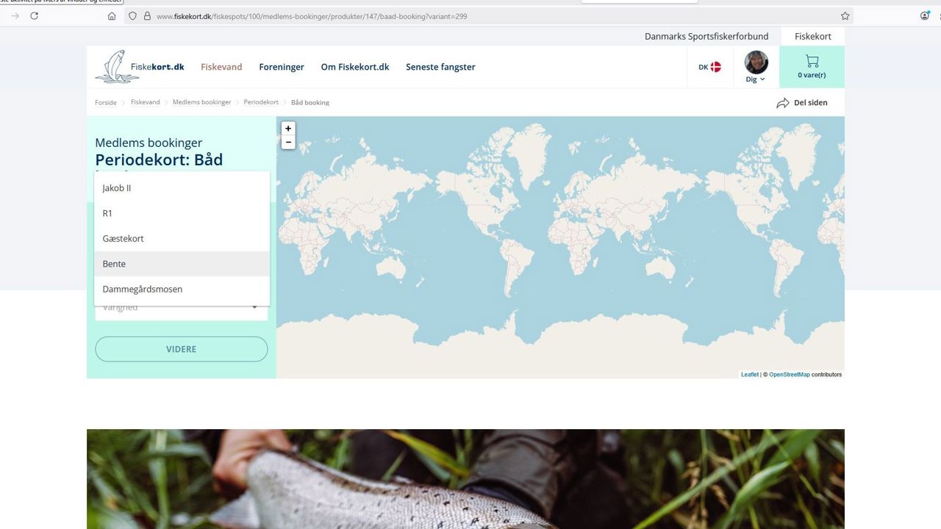Zoom out on the map
This screenshot has height=529, width=941.
pyautogui.click(x=288, y=143)
